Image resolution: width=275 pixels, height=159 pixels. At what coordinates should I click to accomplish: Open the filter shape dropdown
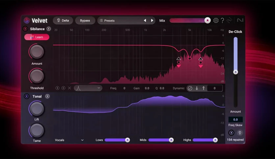click(88, 88)
